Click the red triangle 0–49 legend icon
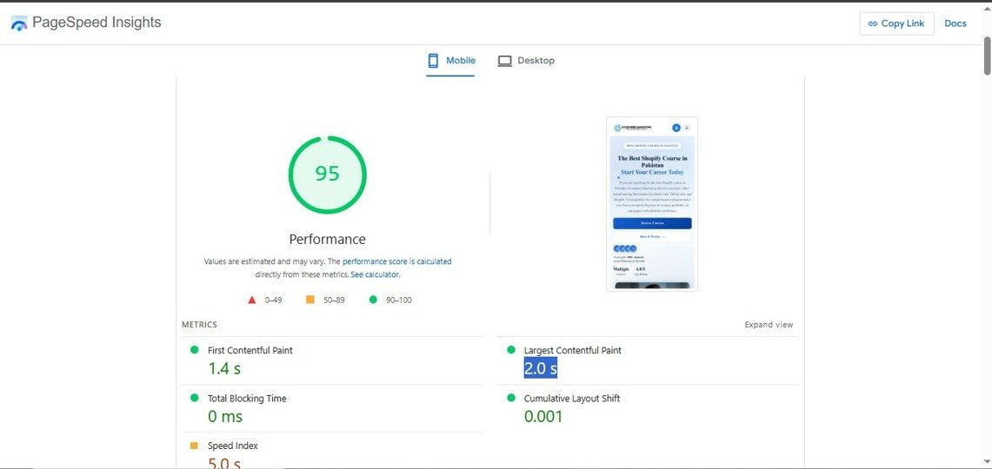Screen dimensions: 992x469 (252, 300)
